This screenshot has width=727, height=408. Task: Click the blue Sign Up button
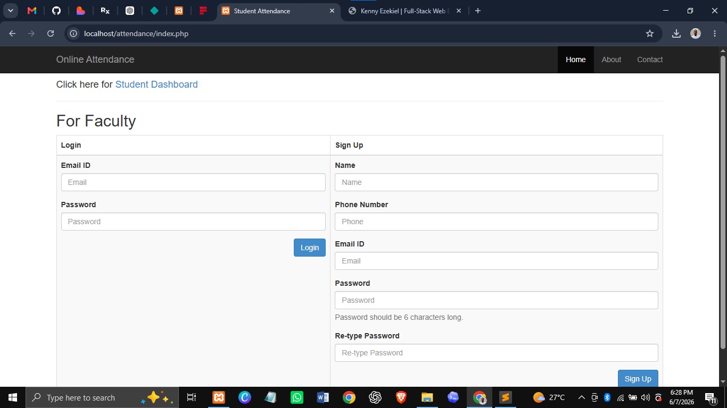tap(638, 378)
